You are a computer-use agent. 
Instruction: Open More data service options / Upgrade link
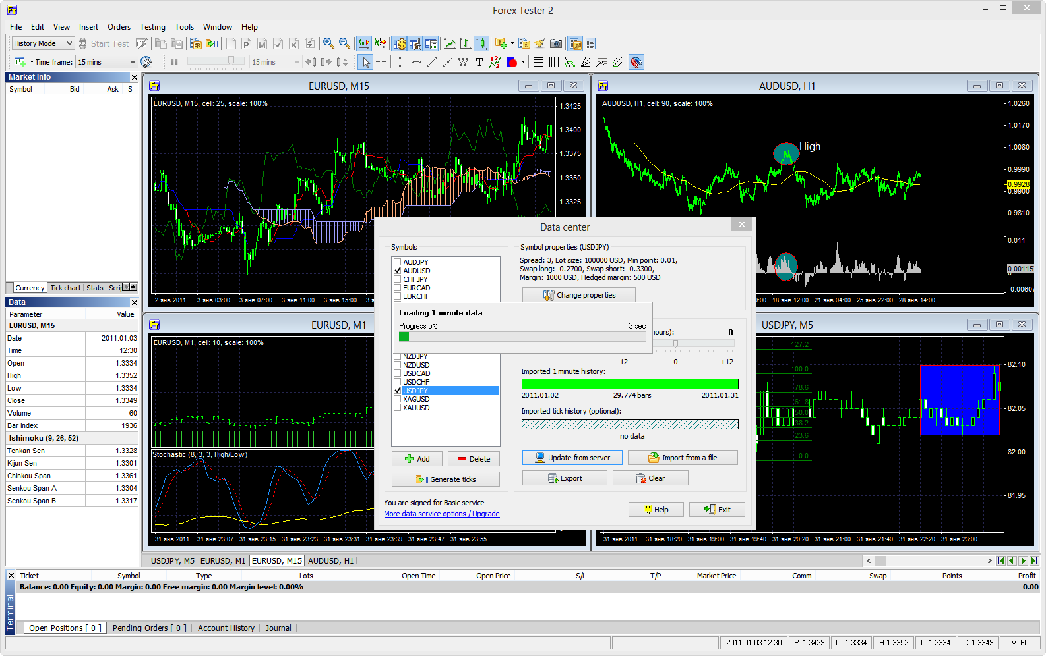click(x=441, y=514)
